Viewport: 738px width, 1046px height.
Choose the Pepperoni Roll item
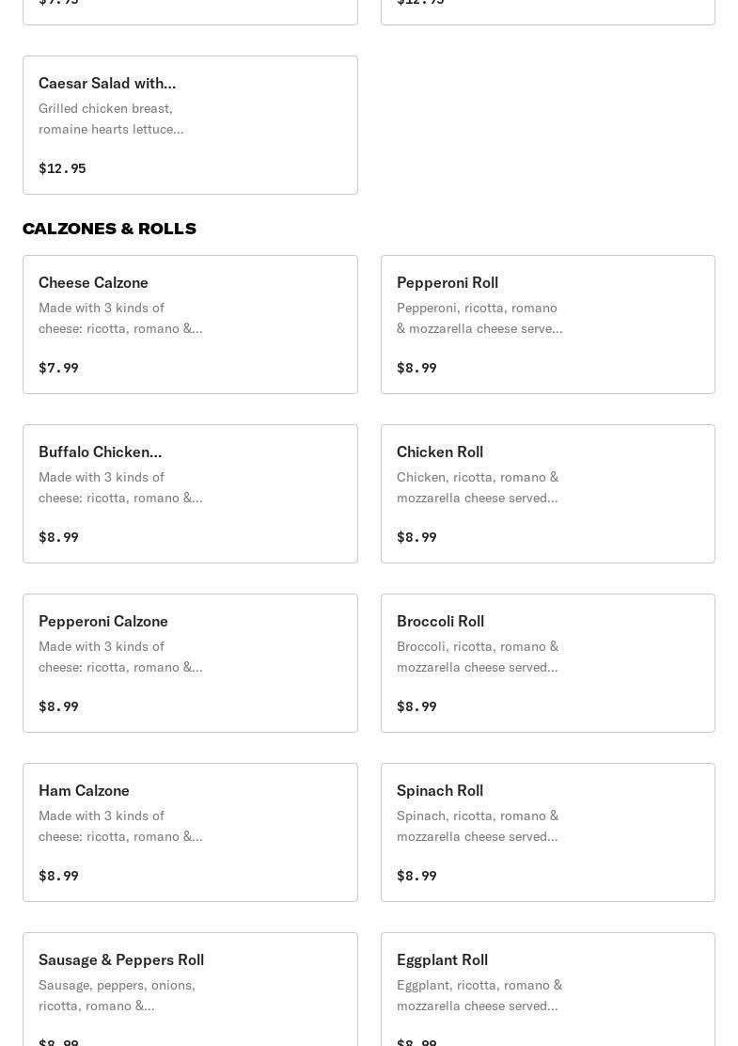pos(547,325)
